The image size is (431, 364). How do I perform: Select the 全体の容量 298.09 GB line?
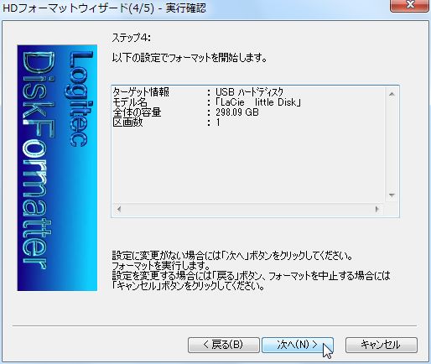coord(185,112)
